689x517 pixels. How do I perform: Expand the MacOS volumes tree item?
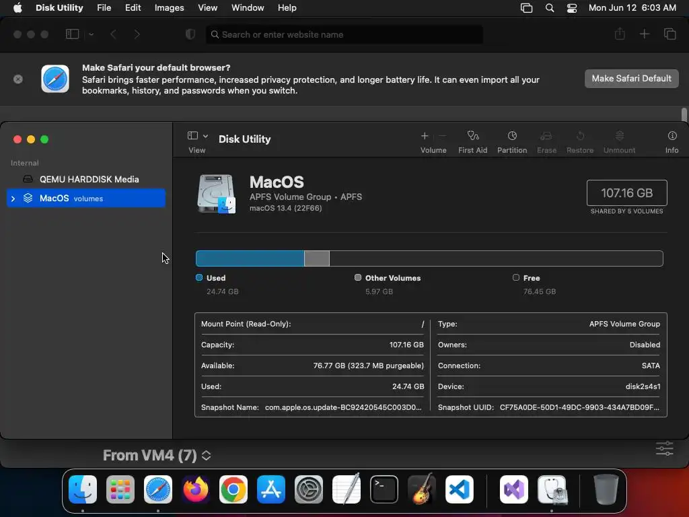(x=13, y=199)
